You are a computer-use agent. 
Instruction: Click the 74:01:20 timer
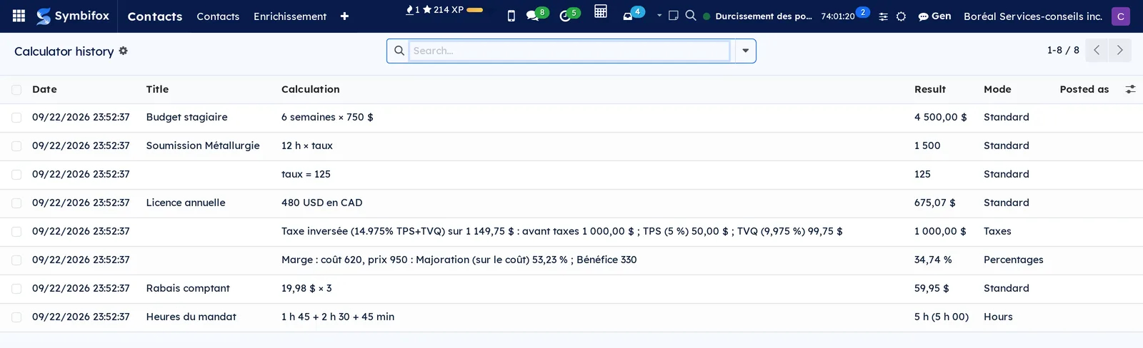click(x=837, y=16)
